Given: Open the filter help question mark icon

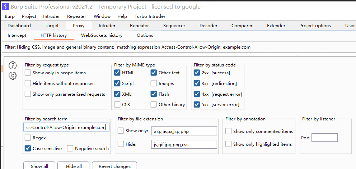Looking at the screenshot, I should [x=13, y=65].
